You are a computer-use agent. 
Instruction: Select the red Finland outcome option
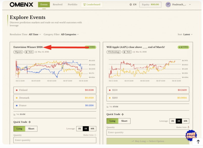coord(55,90)
